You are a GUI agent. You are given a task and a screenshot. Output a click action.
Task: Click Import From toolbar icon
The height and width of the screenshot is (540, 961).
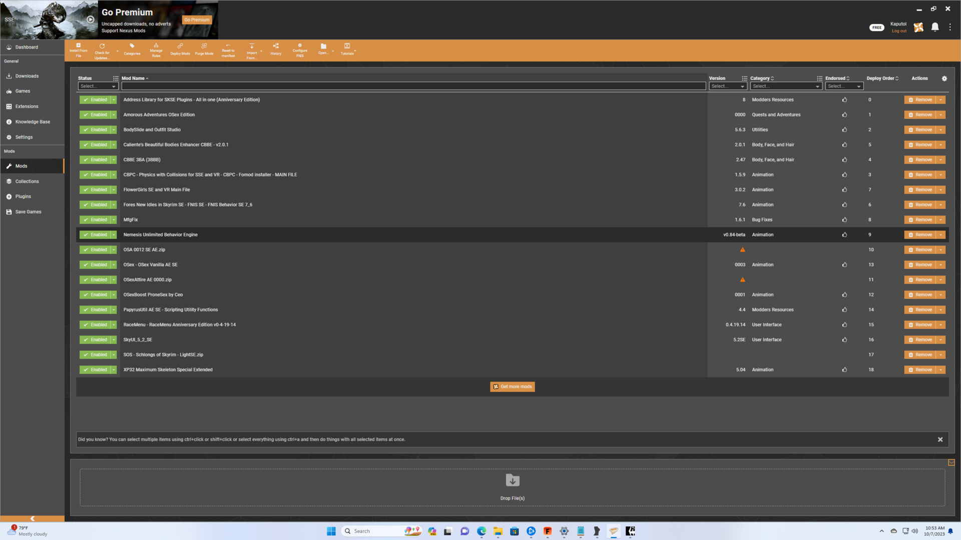pyautogui.click(x=252, y=51)
